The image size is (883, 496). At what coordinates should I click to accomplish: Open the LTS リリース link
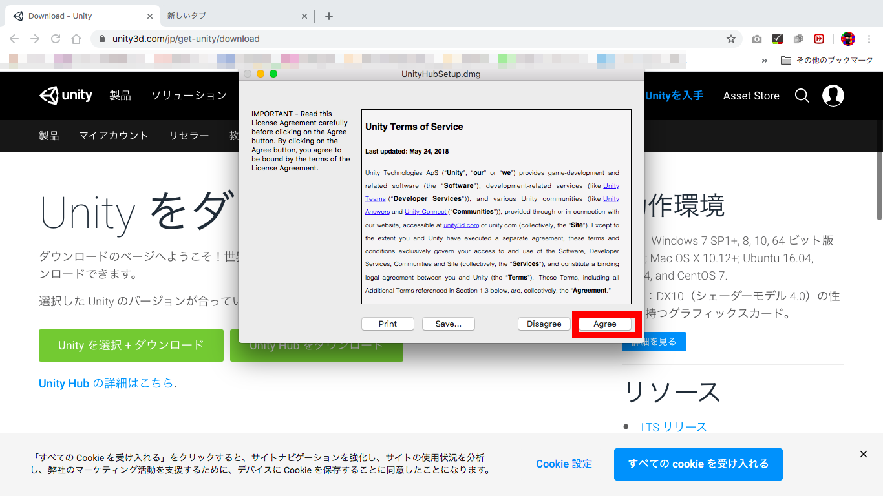click(x=674, y=427)
